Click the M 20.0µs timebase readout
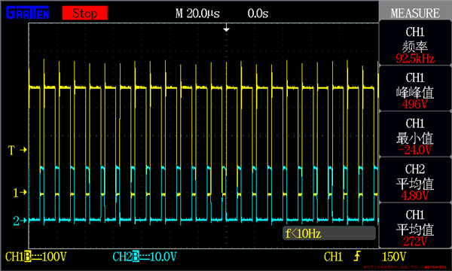This screenshot has width=452, height=271. coord(197,14)
